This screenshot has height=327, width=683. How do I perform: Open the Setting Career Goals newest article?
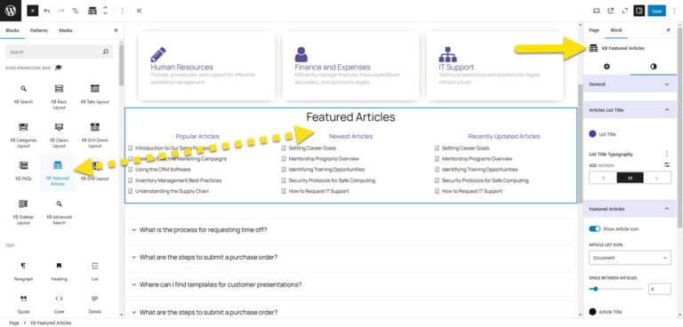[x=312, y=148]
